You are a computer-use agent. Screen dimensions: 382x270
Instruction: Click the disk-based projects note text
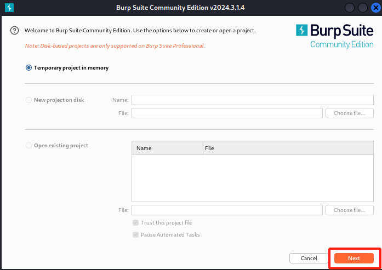point(115,46)
